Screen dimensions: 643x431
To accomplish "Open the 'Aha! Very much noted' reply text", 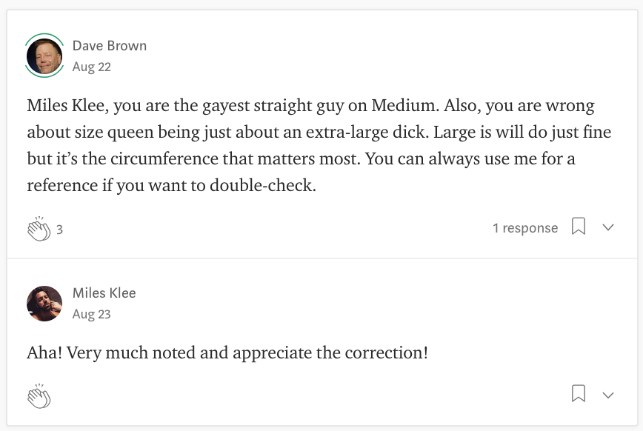I will pos(227,353).
